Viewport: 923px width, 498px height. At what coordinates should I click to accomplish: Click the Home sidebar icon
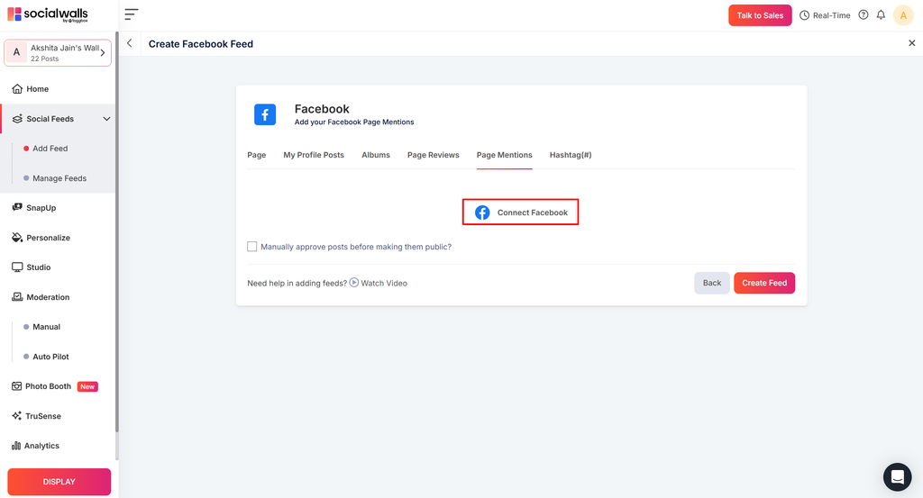coord(17,89)
